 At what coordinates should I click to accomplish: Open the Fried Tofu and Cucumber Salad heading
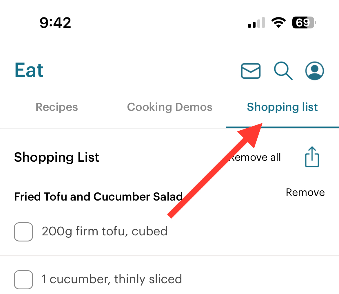tap(99, 196)
